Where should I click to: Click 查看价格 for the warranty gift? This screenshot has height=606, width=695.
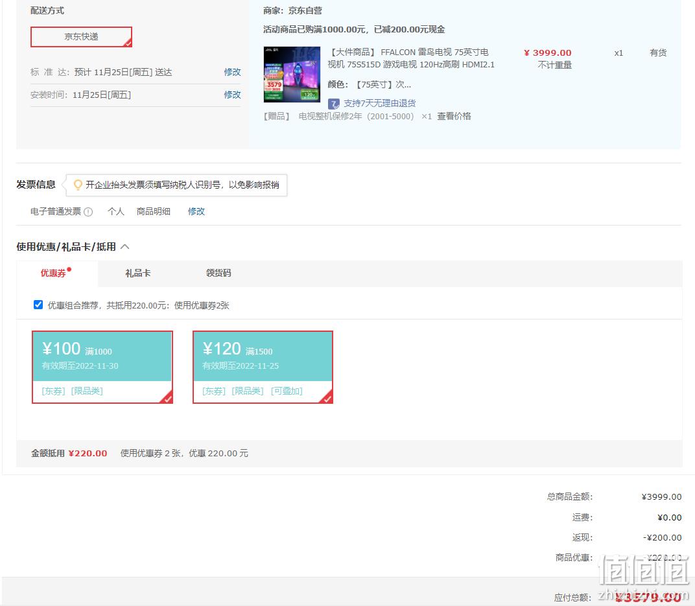pyautogui.click(x=454, y=117)
